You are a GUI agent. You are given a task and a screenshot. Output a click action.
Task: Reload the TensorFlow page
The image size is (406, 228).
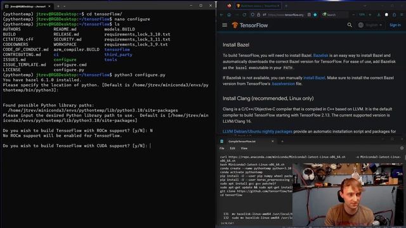tap(244, 15)
